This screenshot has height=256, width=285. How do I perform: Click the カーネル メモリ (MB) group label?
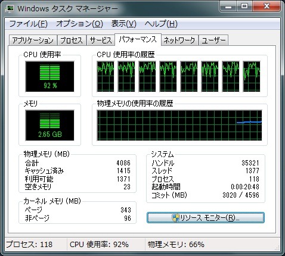pos(52,201)
